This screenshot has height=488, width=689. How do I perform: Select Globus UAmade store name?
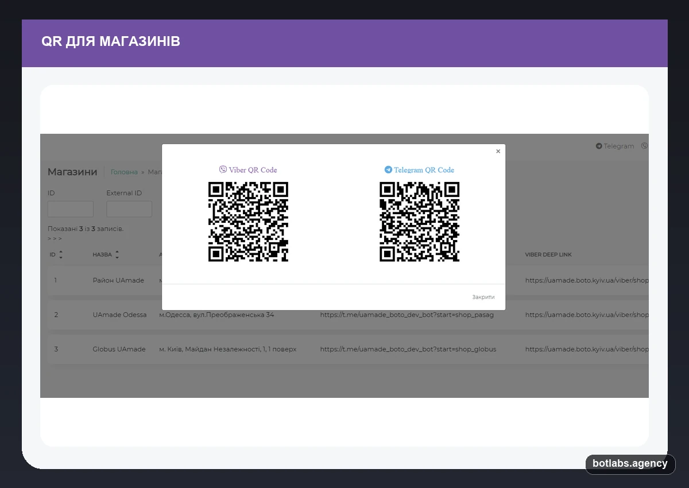pos(119,349)
